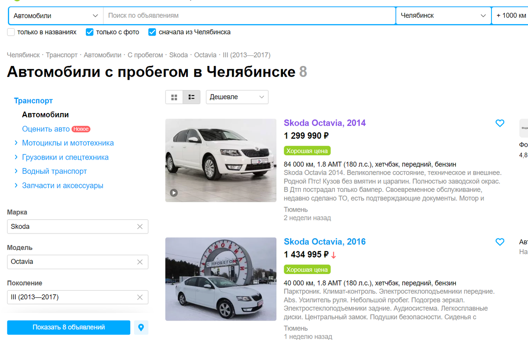Screen dimensions: 528x340
Task: Open white Octavia 2014 photo thumbnail
Action: point(221,161)
